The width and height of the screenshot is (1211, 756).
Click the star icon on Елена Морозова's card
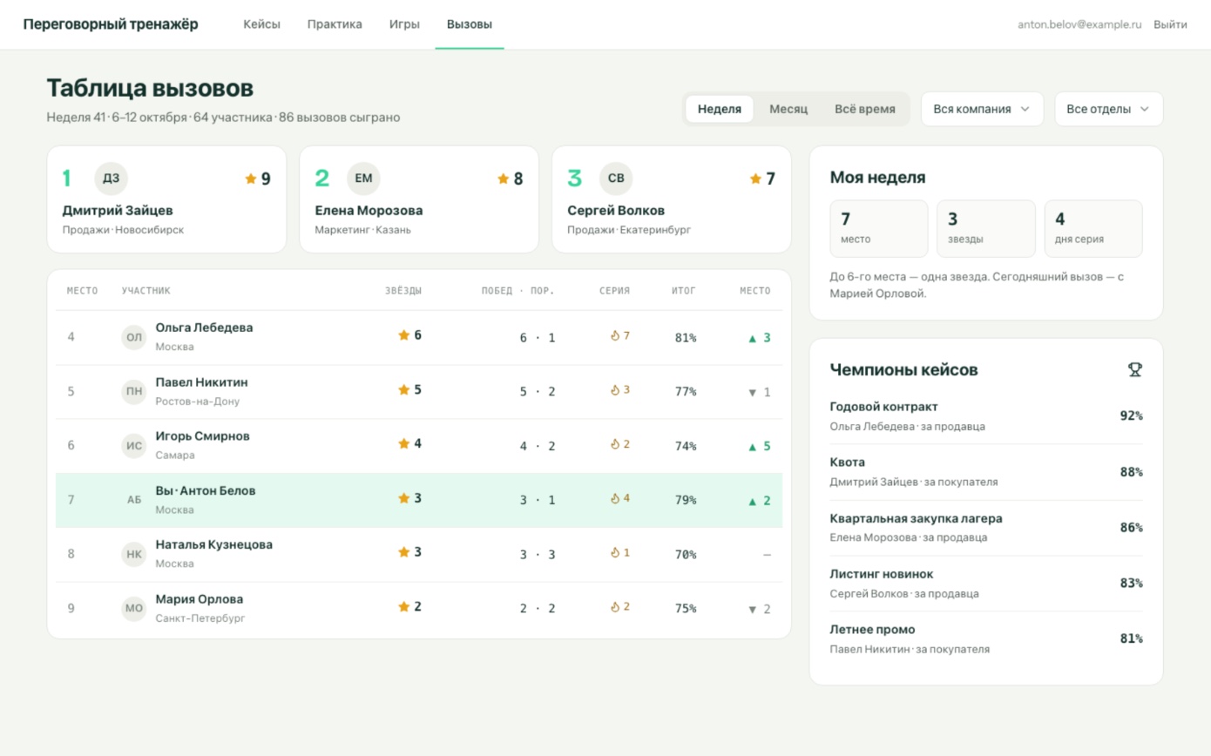click(x=503, y=179)
